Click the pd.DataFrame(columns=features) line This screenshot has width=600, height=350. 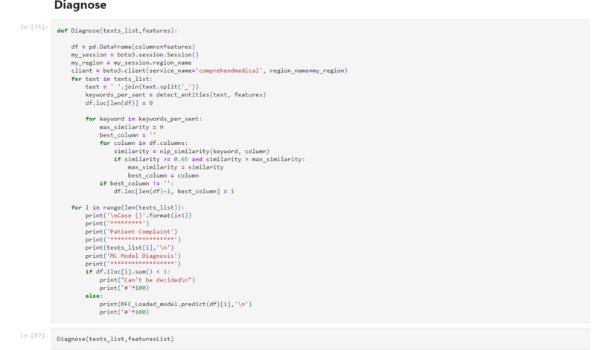133,47
